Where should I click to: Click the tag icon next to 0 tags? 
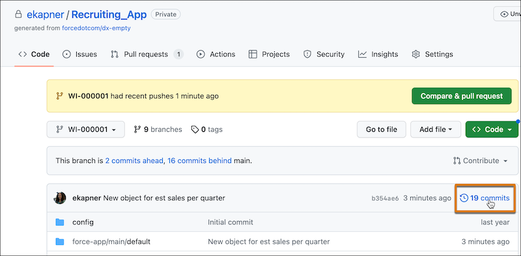pos(195,129)
